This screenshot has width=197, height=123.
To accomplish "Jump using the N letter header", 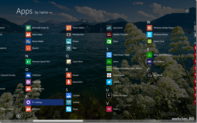I will (x=27, y=56).
